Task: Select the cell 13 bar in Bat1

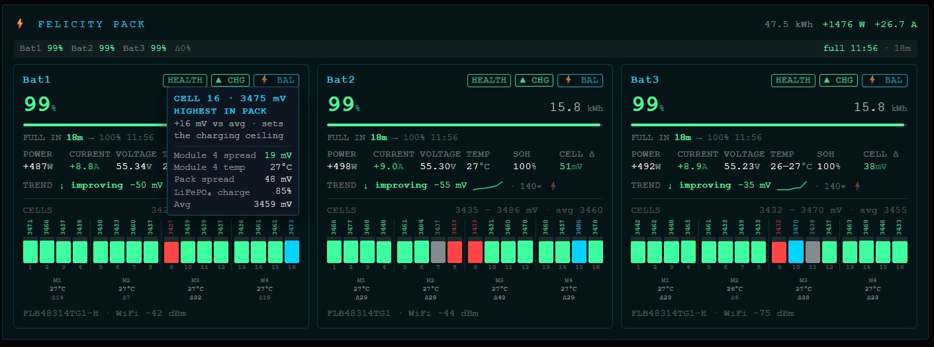Action: tap(242, 252)
